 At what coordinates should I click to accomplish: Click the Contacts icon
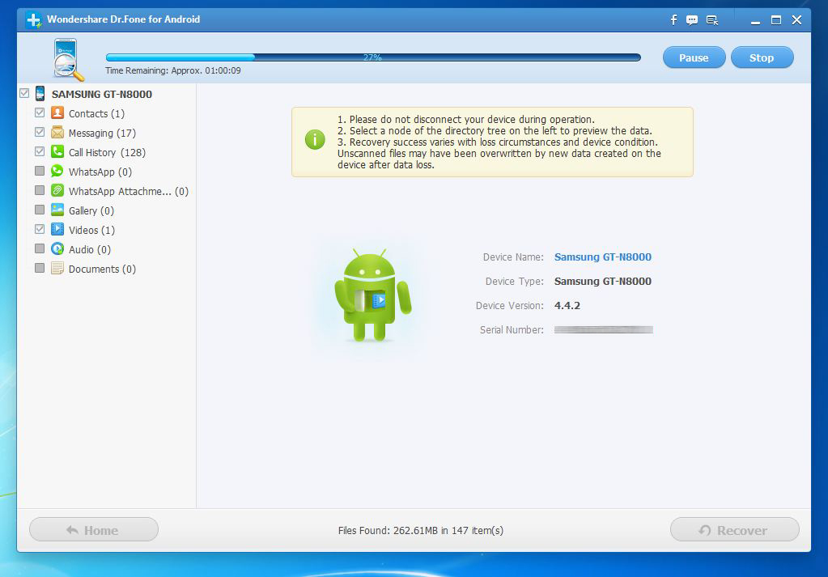click(x=57, y=113)
